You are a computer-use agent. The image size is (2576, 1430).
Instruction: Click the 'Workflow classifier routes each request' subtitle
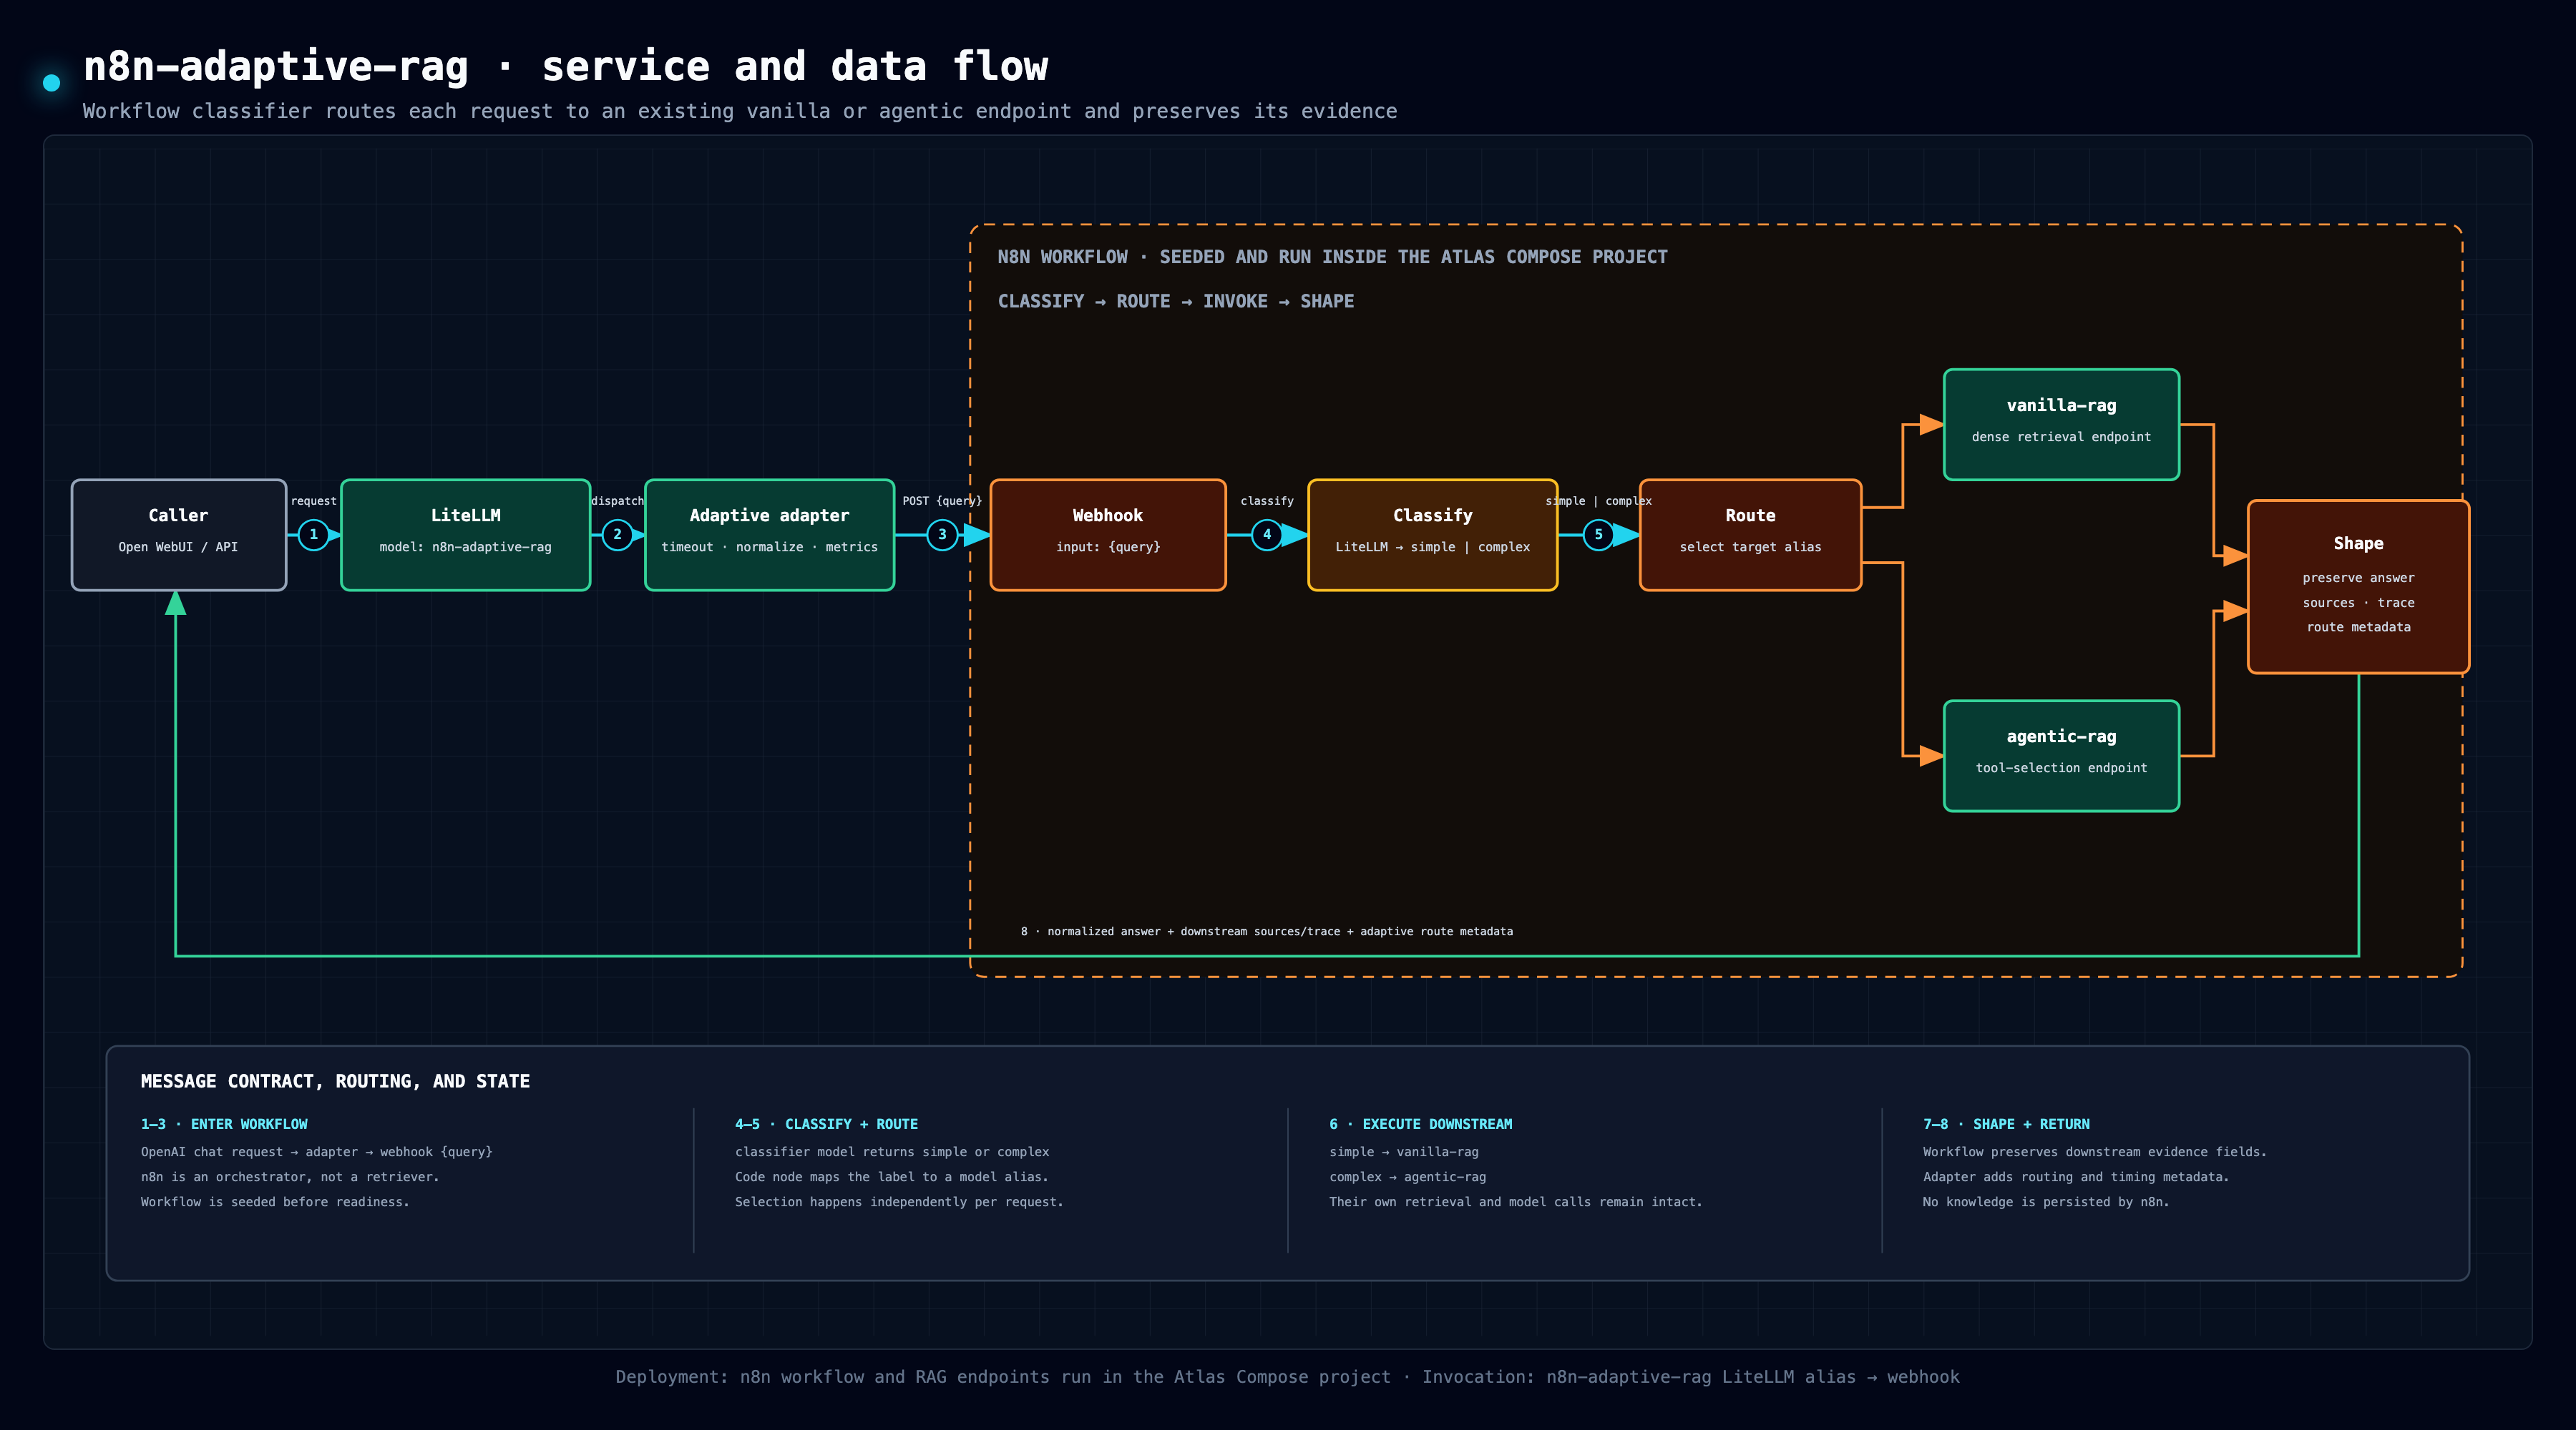pos(739,111)
